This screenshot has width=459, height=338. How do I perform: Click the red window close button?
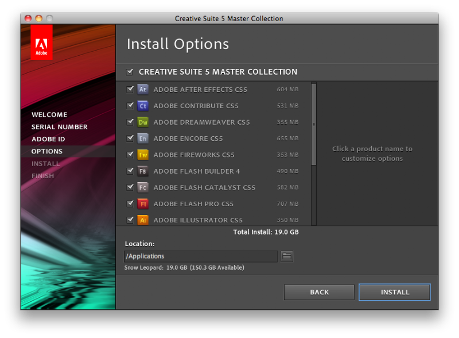(x=28, y=18)
